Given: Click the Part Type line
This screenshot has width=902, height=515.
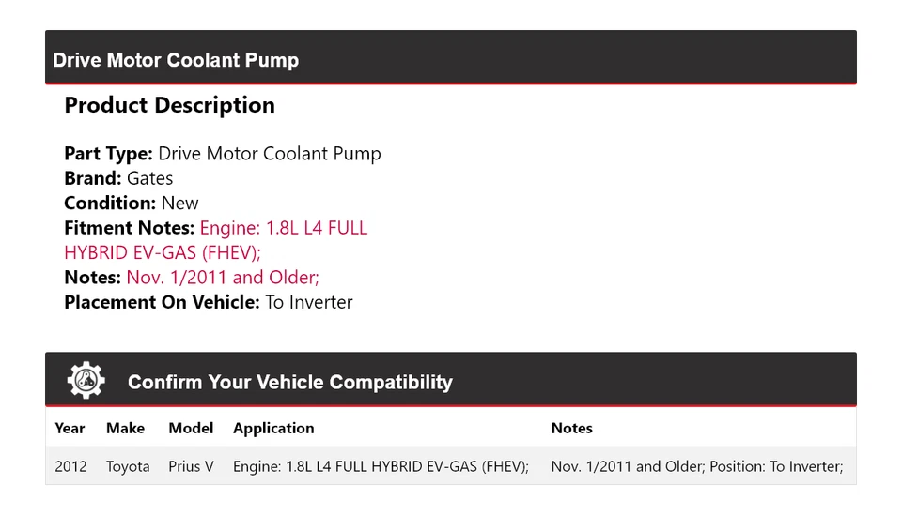Looking at the screenshot, I should pos(222,154).
